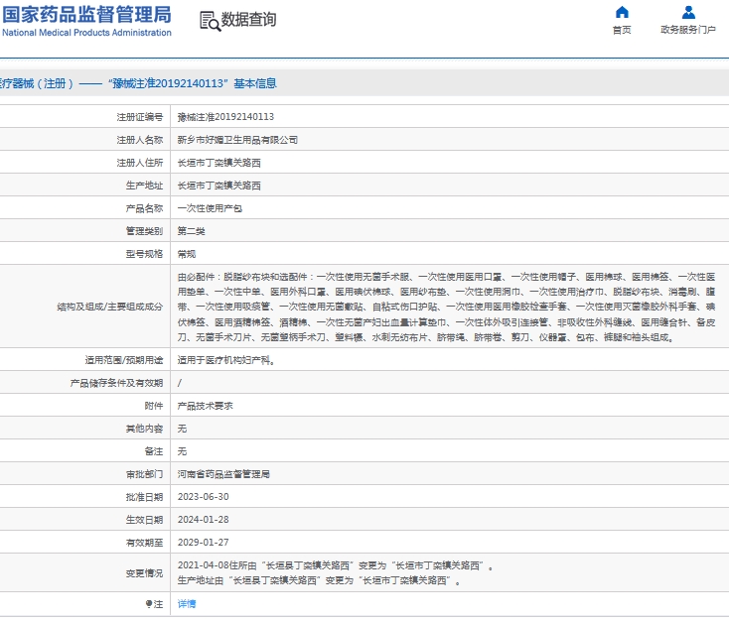Select the 首页 text label
The image size is (729, 621).
click(x=622, y=30)
